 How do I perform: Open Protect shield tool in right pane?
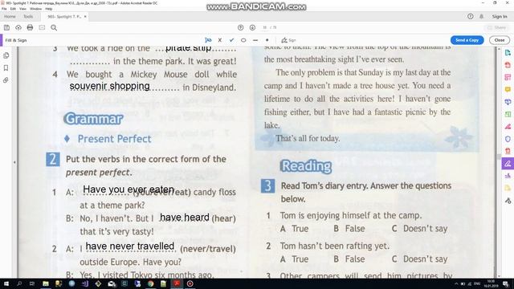[508, 139]
